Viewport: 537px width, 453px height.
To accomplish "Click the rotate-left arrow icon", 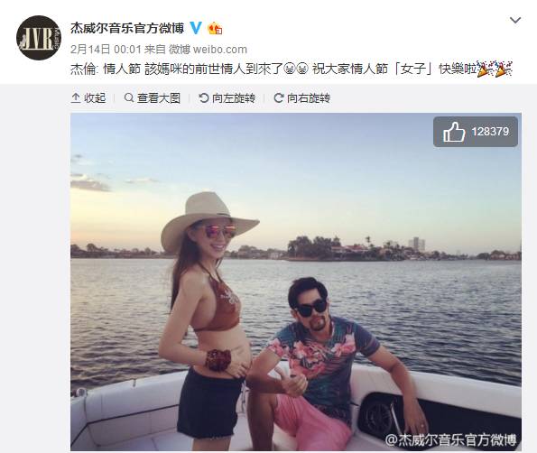I will [x=203, y=98].
